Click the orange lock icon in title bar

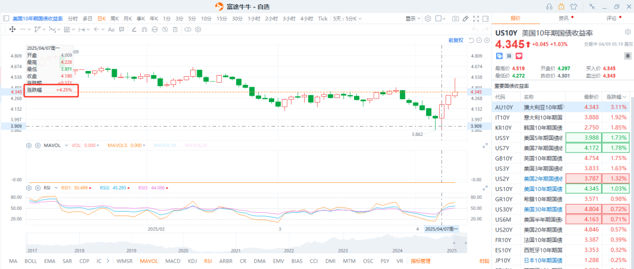click(561, 6)
